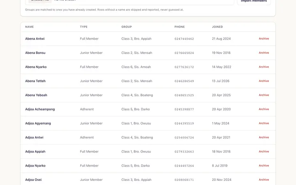Viewport: 296px width, 185px height.
Task: Click the GROUP column header
Action: coord(127,27)
